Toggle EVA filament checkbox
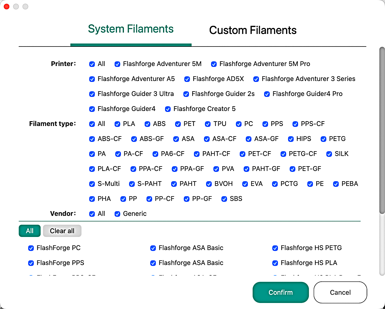 pos(245,184)
